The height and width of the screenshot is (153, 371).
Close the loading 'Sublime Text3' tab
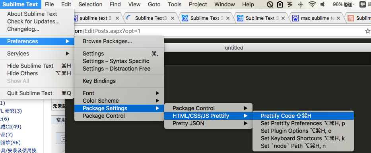[173, 18]
